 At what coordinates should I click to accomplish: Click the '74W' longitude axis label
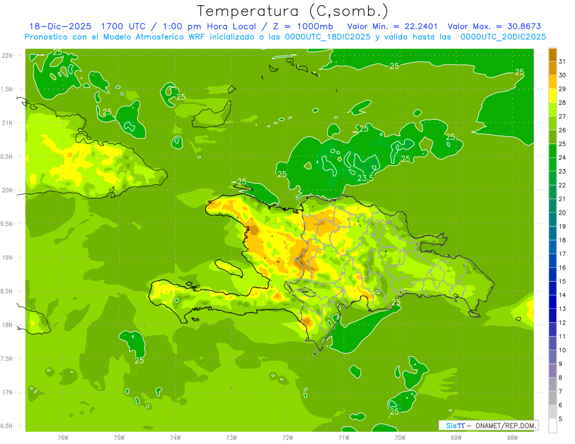(x=175, y=438)
